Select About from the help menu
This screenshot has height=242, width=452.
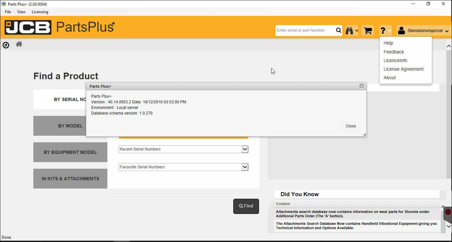[x=390, y=78]
